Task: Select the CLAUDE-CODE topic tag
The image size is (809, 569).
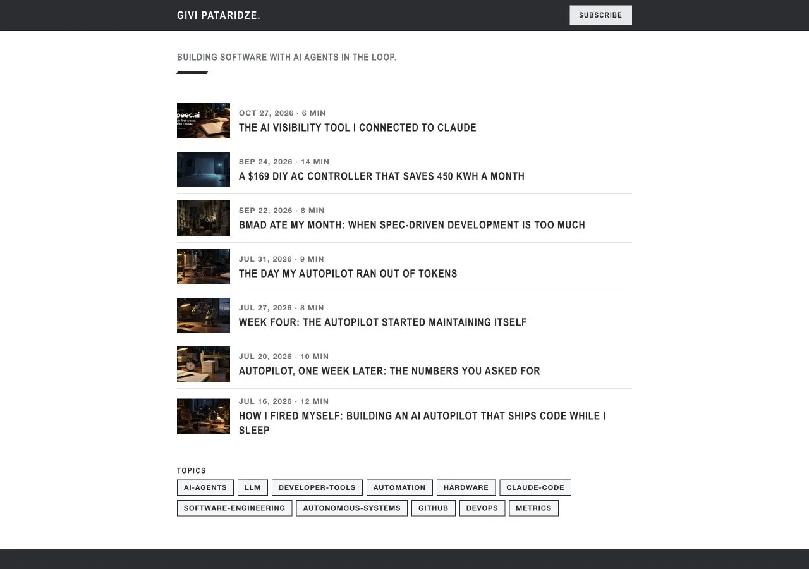Action: point(535,487)
